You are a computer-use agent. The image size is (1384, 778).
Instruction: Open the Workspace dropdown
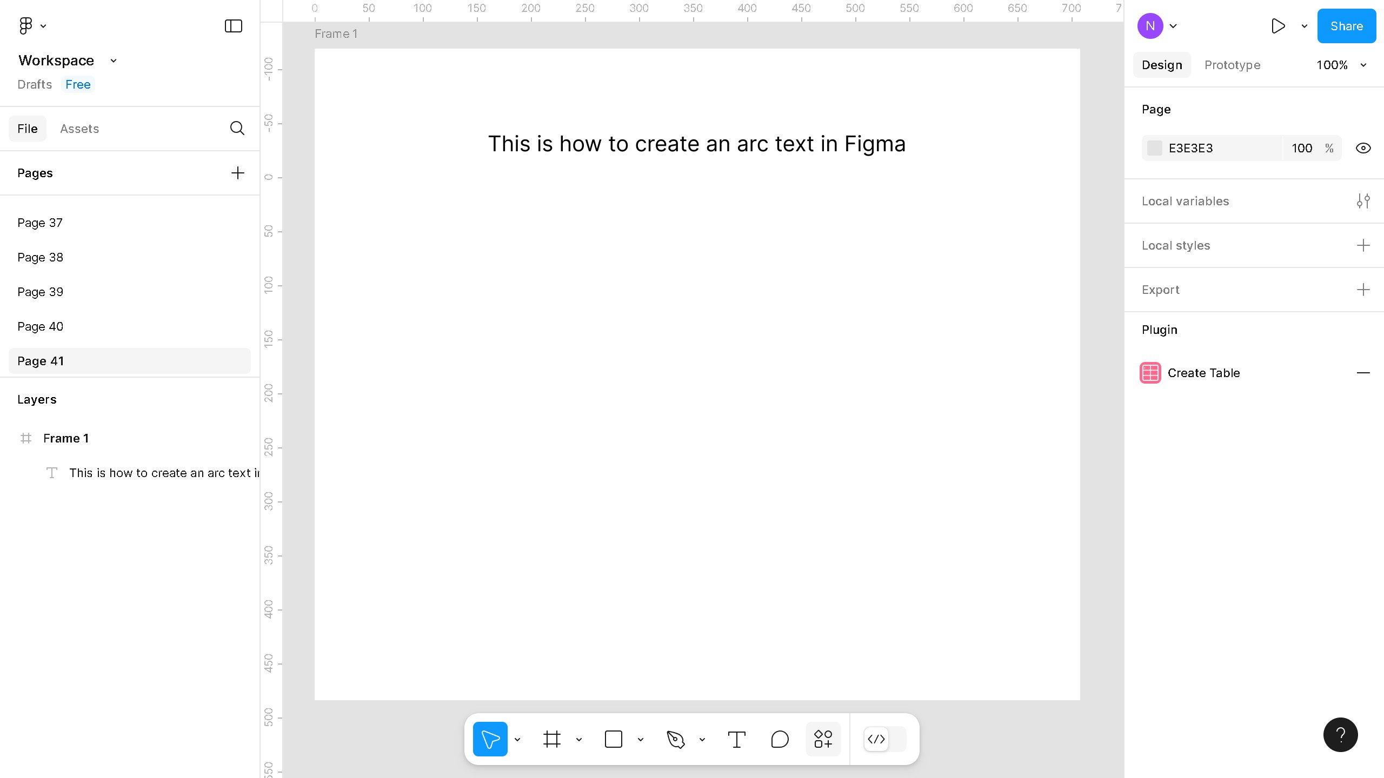[112, 61]
